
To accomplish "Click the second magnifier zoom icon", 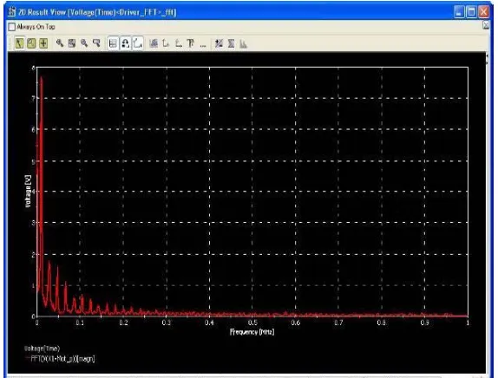I will coord(84,43).
